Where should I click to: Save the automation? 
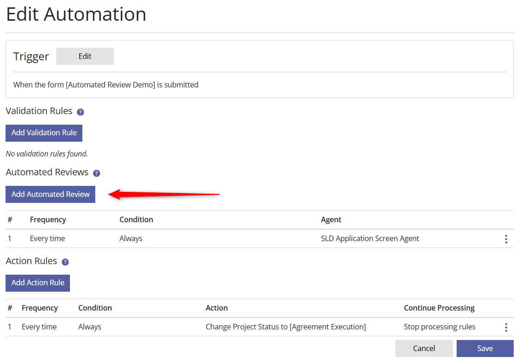pos(485,348)
